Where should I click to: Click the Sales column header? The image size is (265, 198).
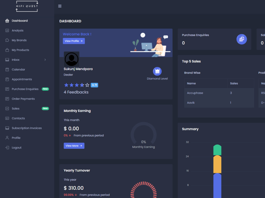point(234,83)
